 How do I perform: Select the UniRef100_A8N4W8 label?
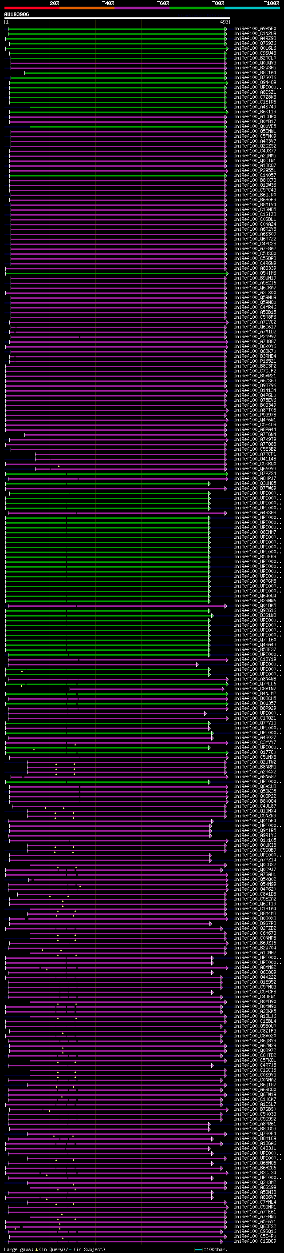coord(255,679)
